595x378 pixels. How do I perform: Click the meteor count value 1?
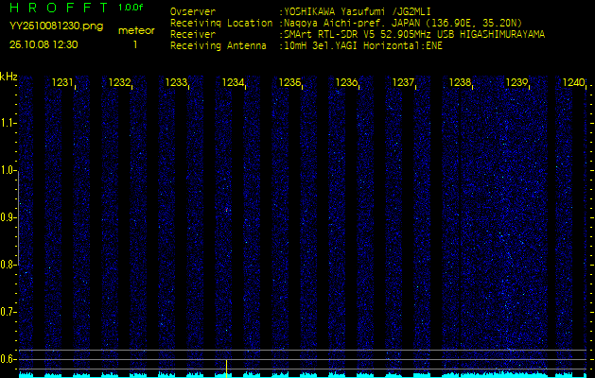pyautogui.click(x=135, y=44)
